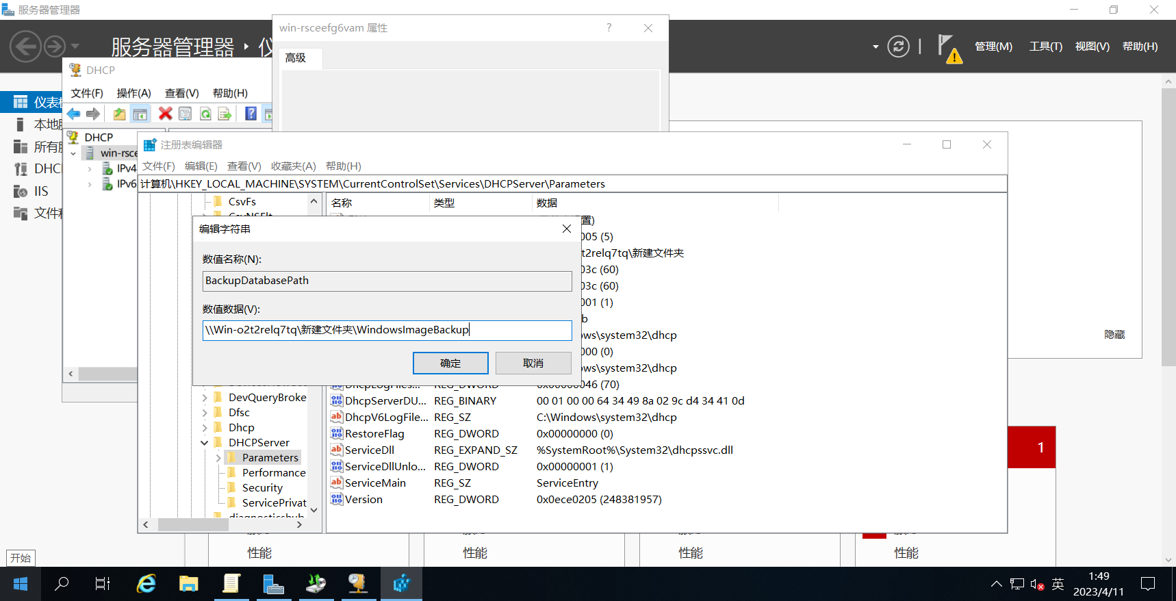Screen dimensions: 1176x601
Task: Open Internet Explorer from the taskbar
Action: pyautogui.click(x=146, y=584)
